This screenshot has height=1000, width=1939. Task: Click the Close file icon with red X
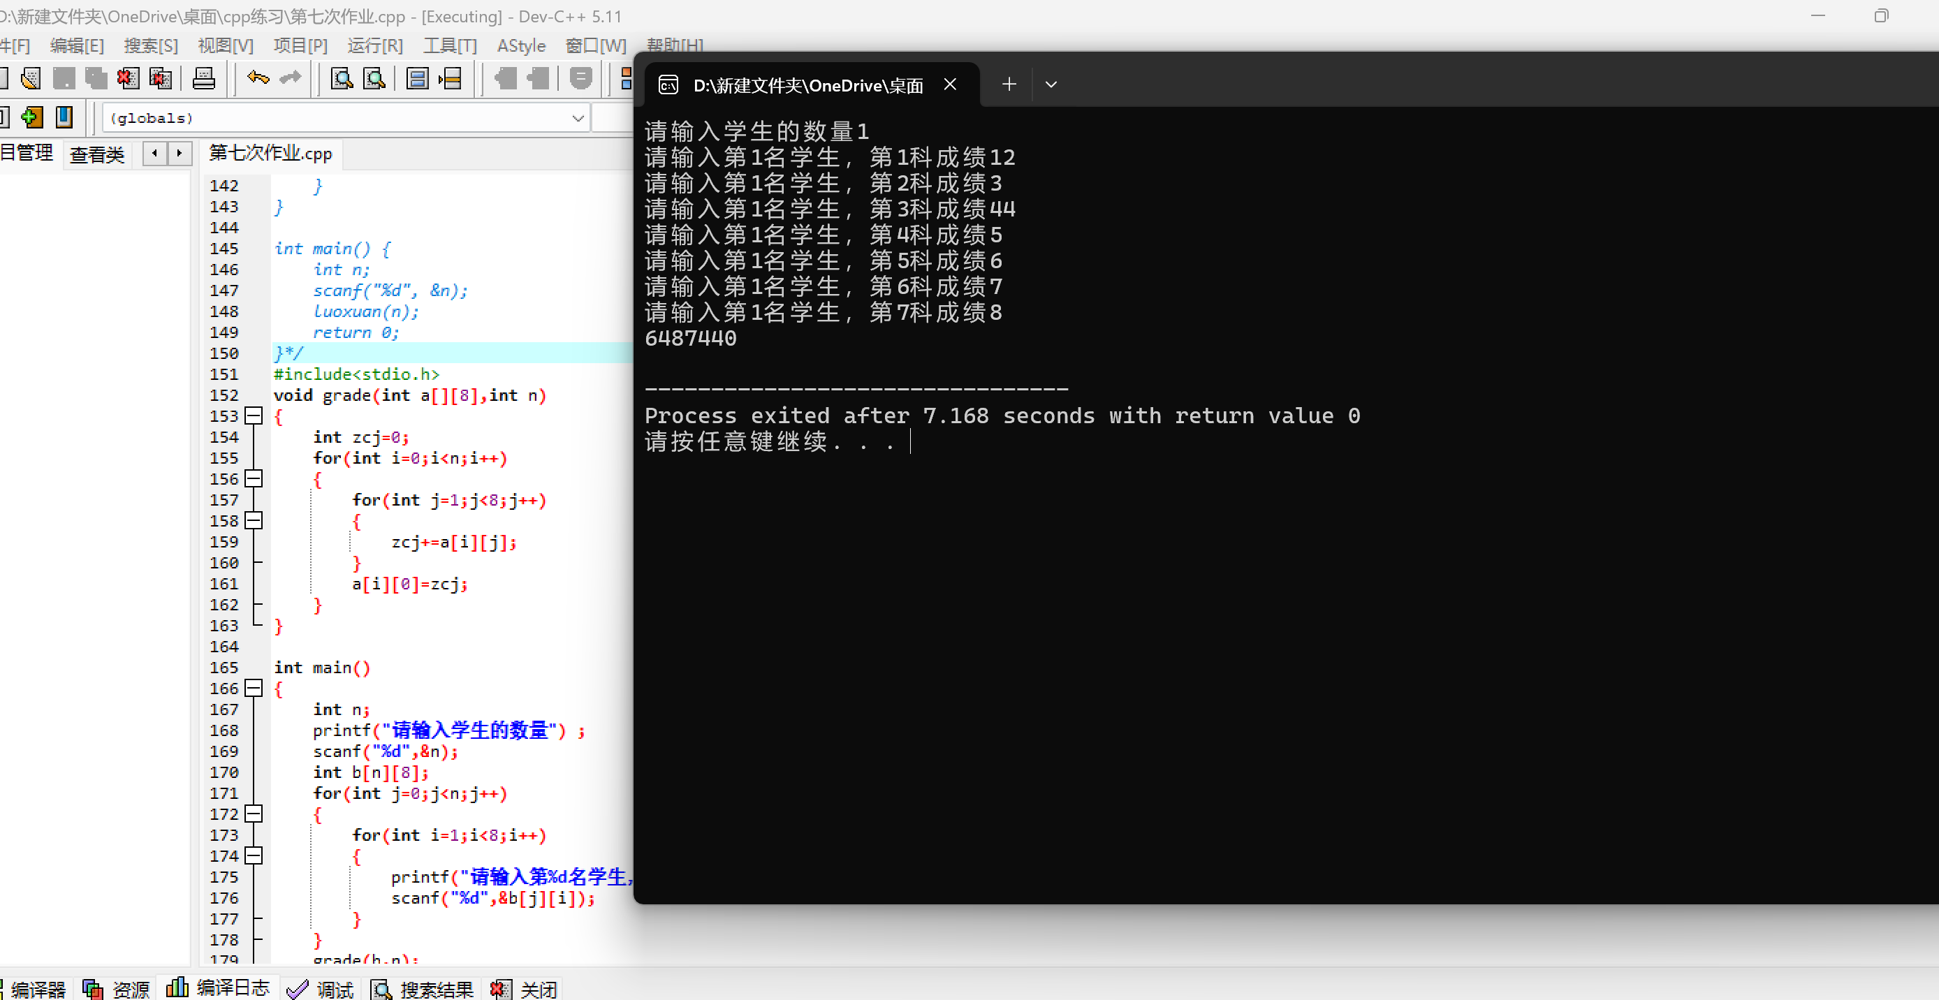click(x=128, y=78)
